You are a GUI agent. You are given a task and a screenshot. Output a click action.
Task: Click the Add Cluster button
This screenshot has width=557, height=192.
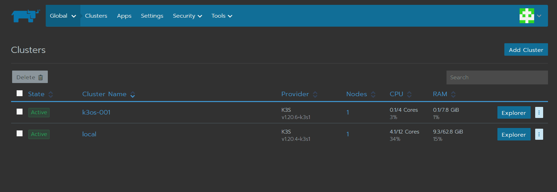[x=526, y=49]
